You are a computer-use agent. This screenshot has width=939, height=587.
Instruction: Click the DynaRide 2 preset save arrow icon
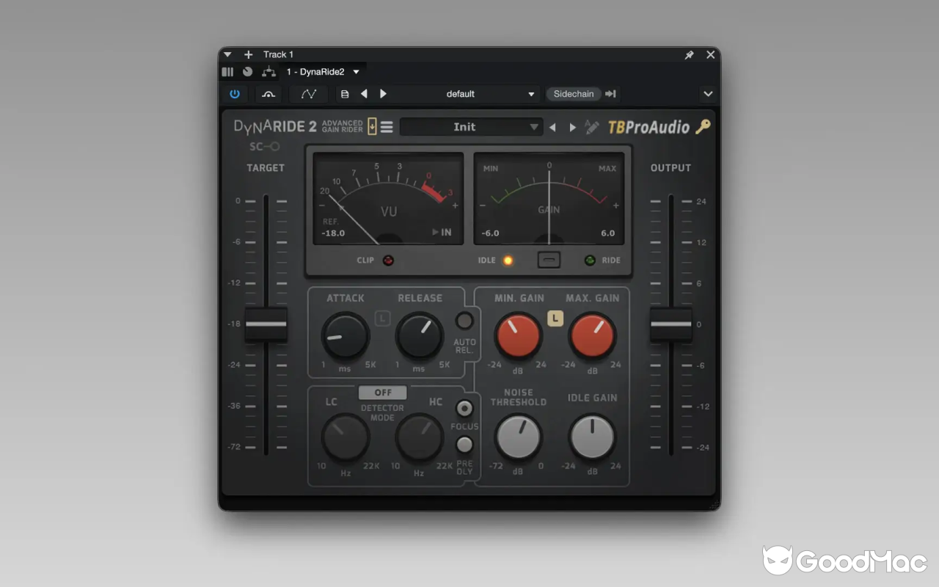point(372,126)
